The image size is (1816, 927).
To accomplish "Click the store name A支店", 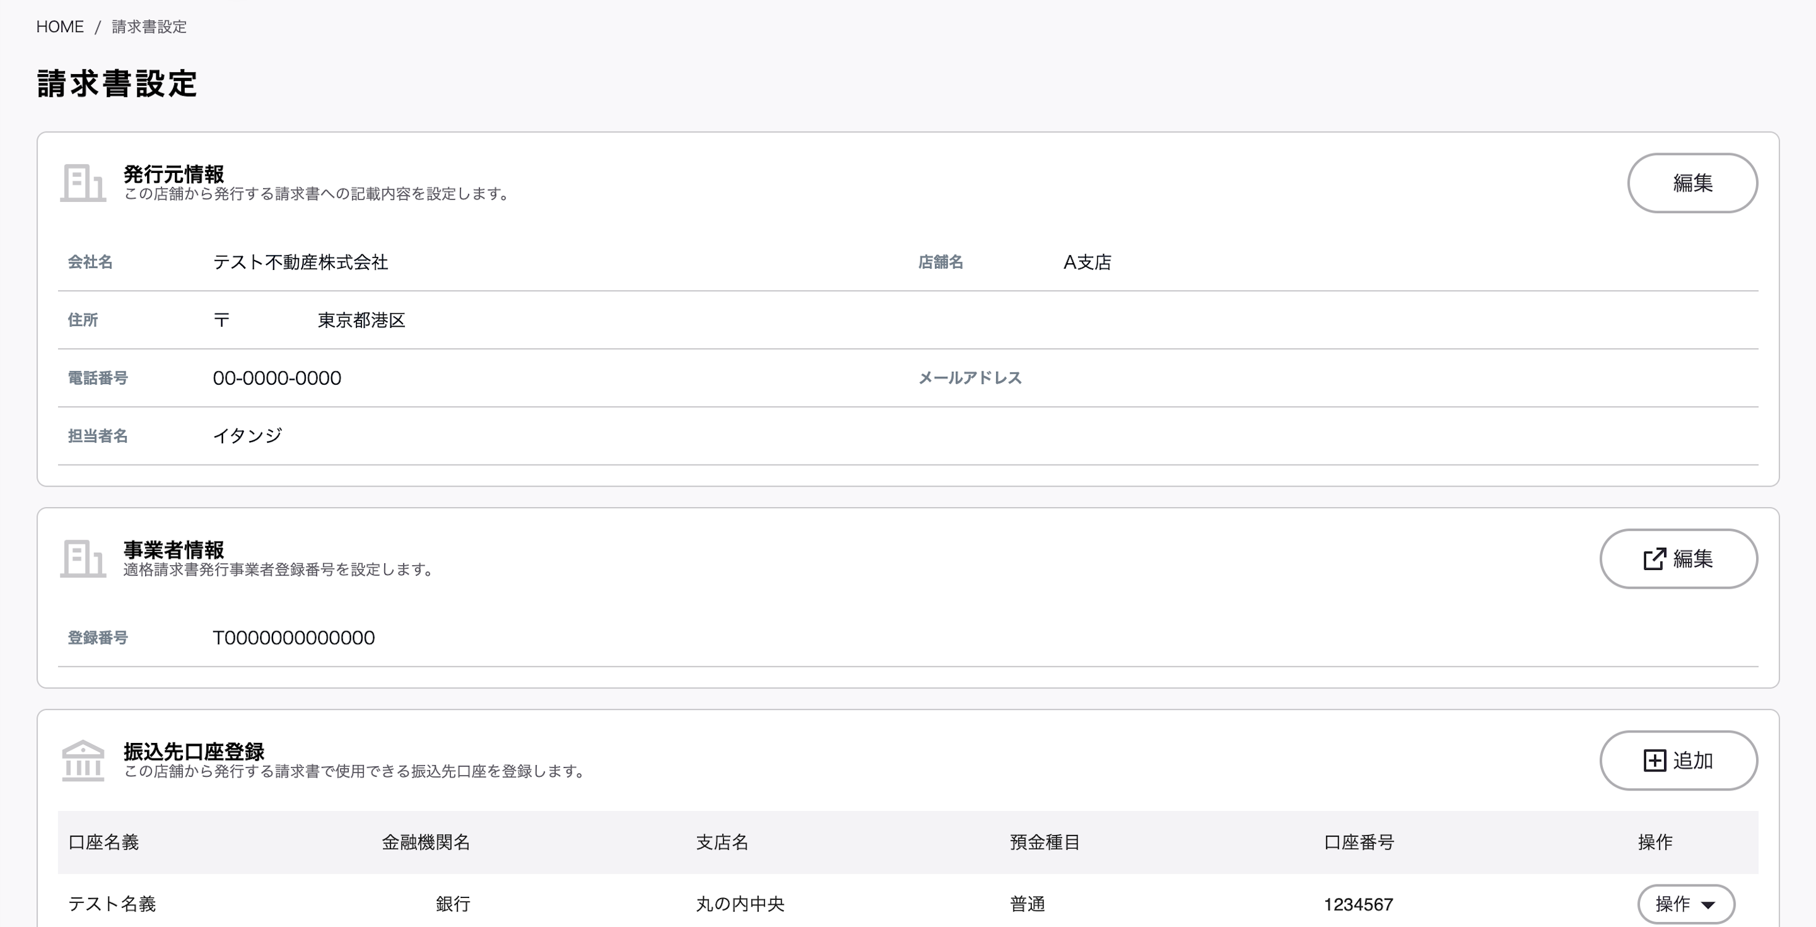I will pos(1087,262).
